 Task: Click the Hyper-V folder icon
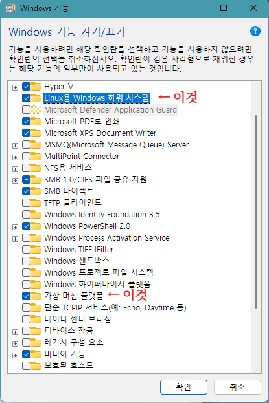(x=36, y=87)
